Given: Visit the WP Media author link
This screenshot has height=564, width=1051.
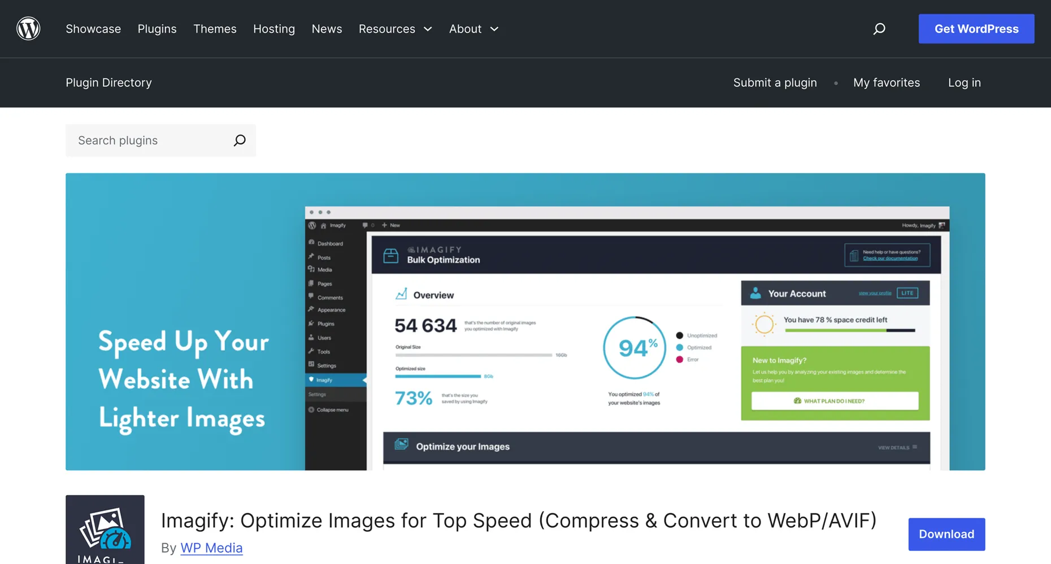Looking at the screenshot, I should [211, 548].
